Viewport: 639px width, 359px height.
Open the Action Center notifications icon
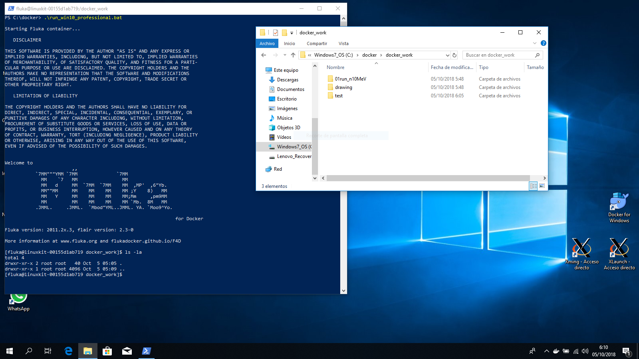627,351
